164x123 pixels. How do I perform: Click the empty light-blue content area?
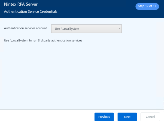point(82,76)
